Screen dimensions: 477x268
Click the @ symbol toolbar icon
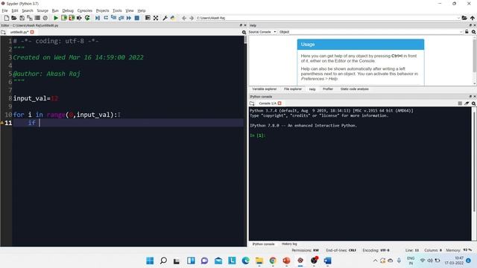tap(45, 18)
